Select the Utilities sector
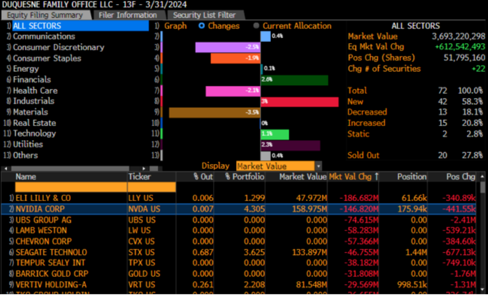The height and width of the screenshot is (296, 488). pos(28,145)
